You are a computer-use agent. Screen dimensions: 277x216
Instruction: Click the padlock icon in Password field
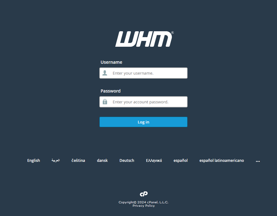point(105,102)
